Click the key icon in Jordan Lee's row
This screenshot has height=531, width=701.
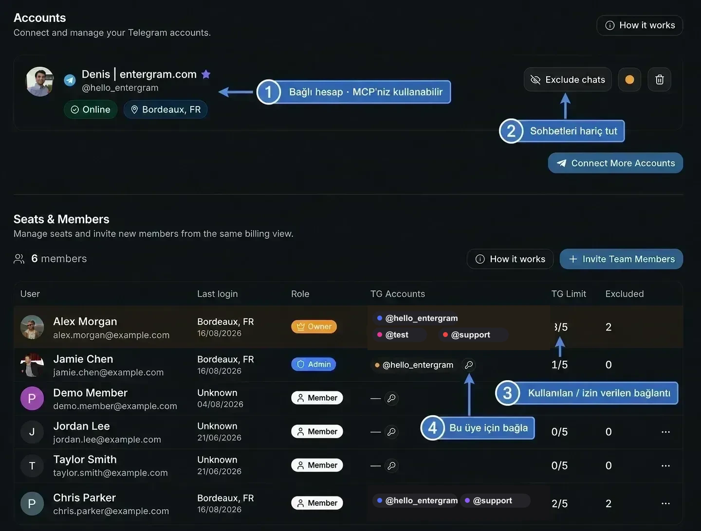coord(391,432)
